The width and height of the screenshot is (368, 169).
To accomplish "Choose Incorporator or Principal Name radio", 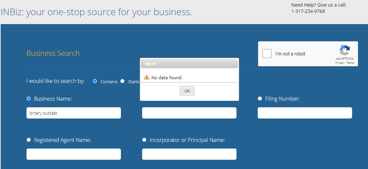I will pyautogui.click(x=144, y=140).
